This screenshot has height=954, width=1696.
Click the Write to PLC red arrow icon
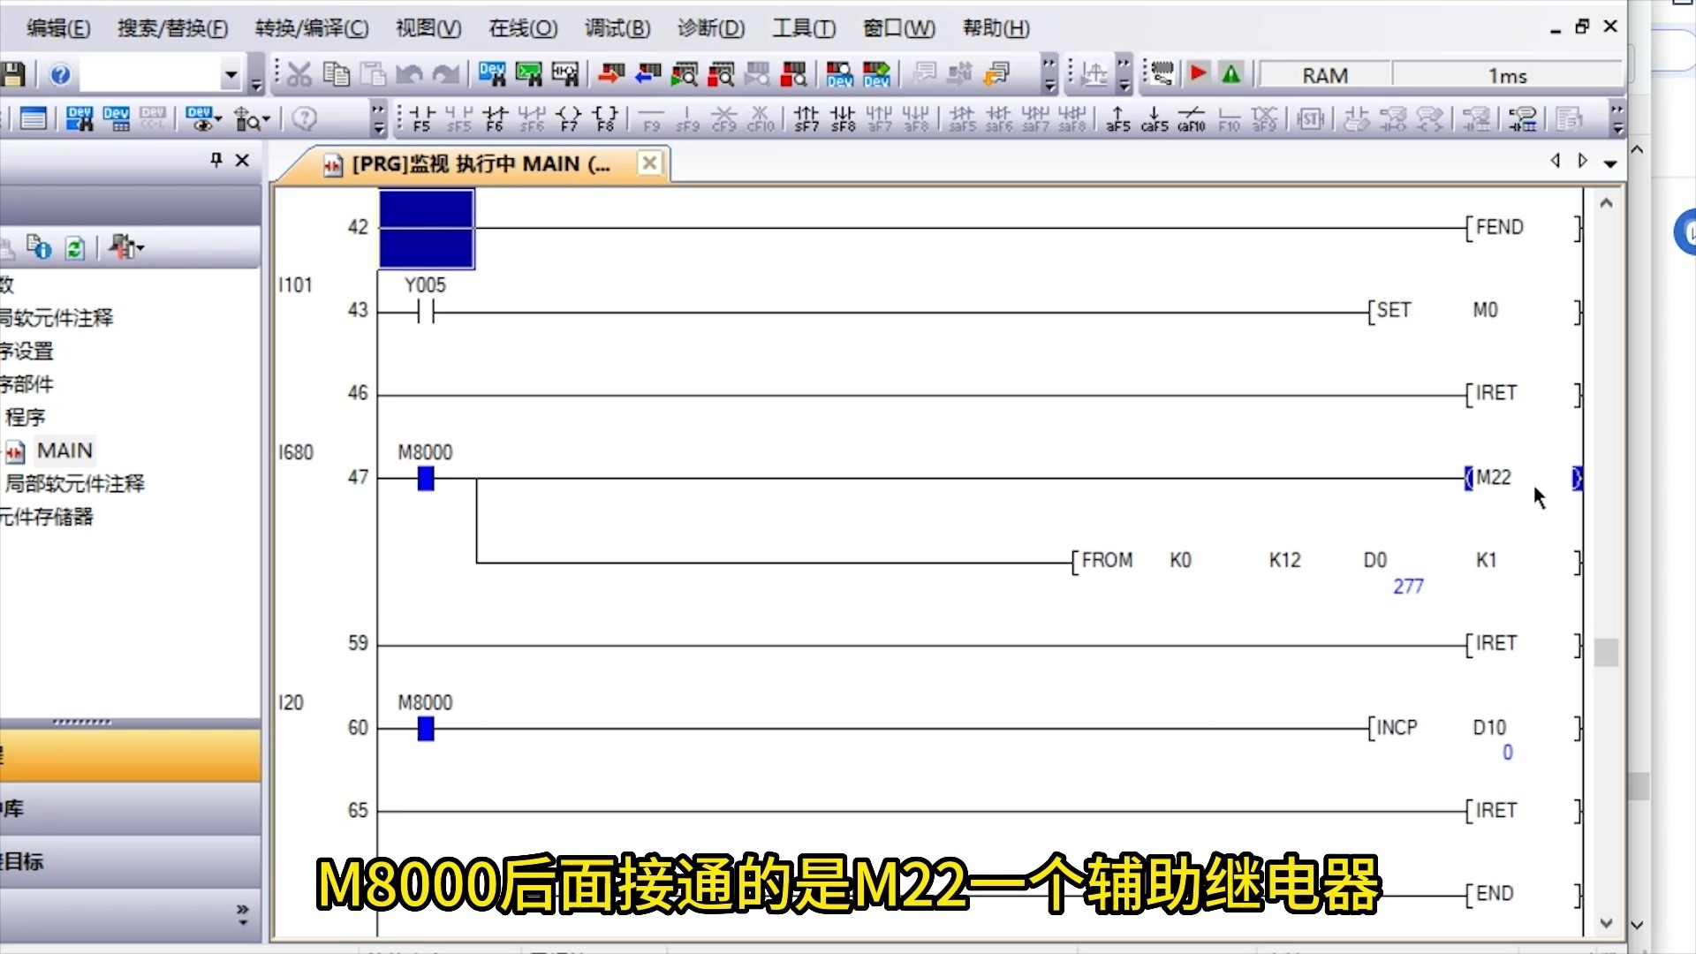610,74
